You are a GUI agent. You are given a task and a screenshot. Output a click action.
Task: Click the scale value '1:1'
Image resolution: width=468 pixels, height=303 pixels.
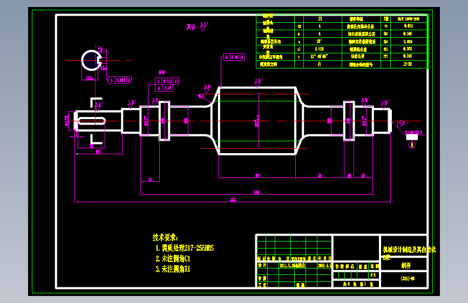coord(373,275)
